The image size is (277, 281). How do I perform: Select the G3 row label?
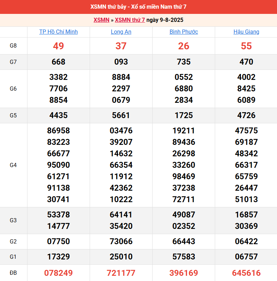point(13,221)
